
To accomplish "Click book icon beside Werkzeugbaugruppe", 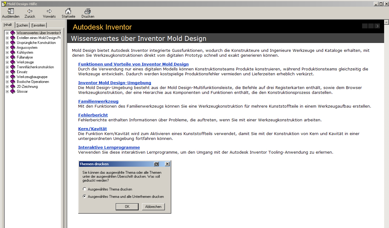I will point(13,77).
